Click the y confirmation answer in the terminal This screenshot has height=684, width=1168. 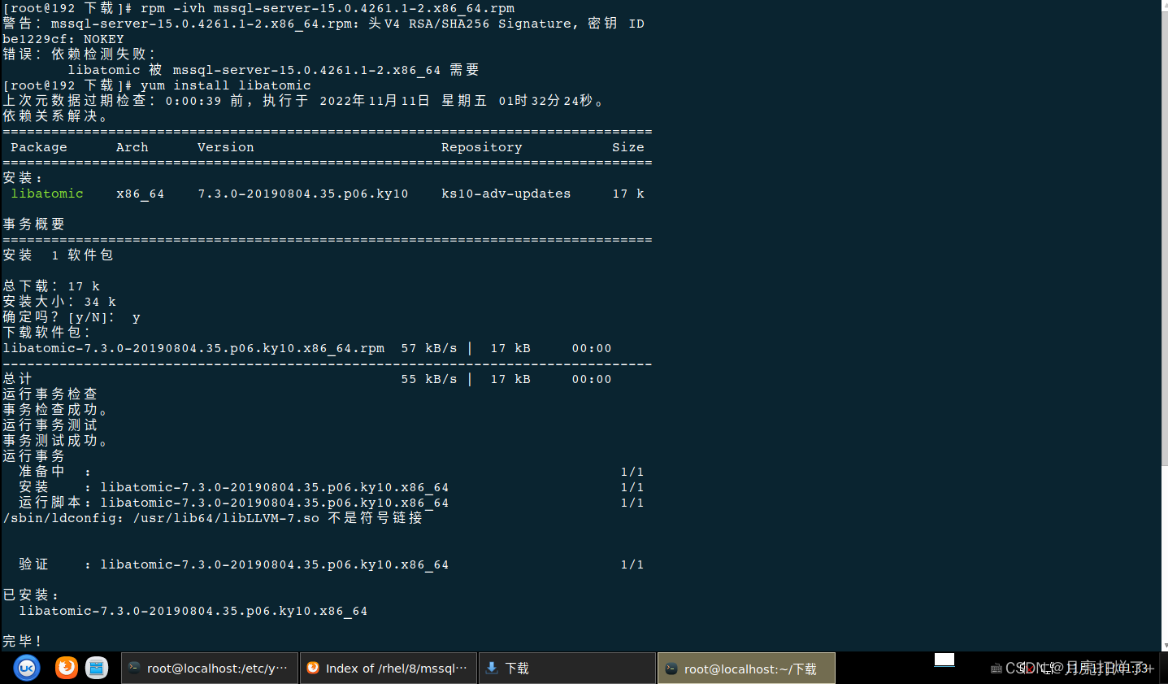tap(136, 317)
